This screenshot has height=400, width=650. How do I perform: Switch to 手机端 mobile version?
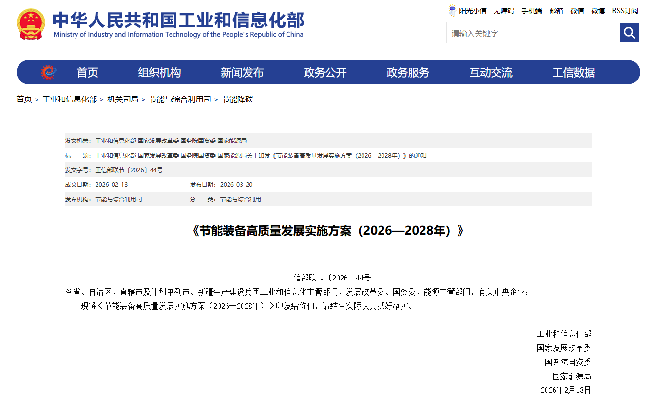(532, 11)
